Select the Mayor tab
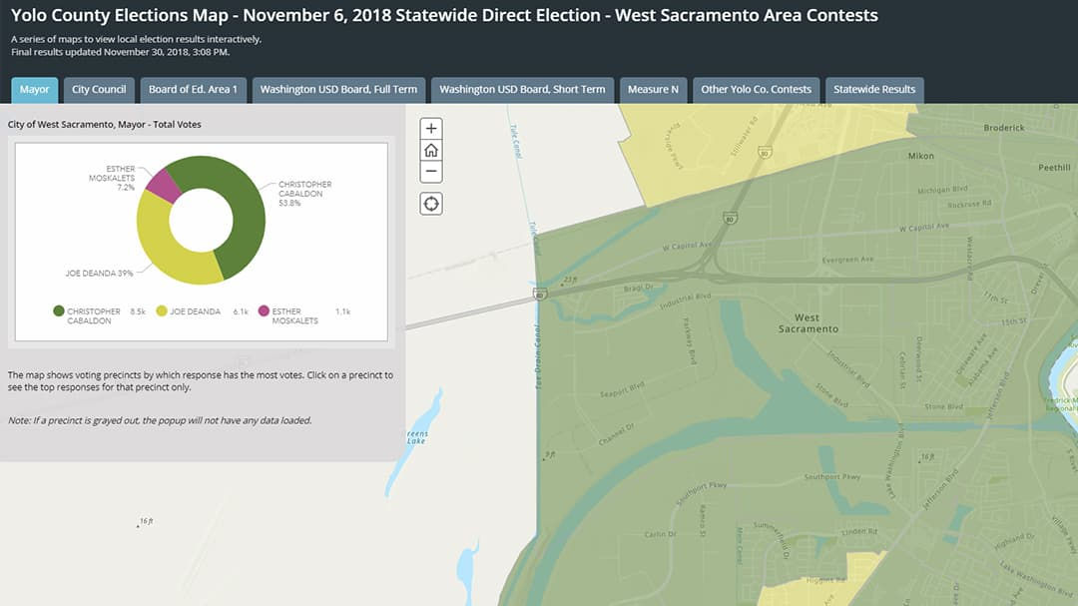The height and width of the screenshot is (606, 1078). (34, 89)
